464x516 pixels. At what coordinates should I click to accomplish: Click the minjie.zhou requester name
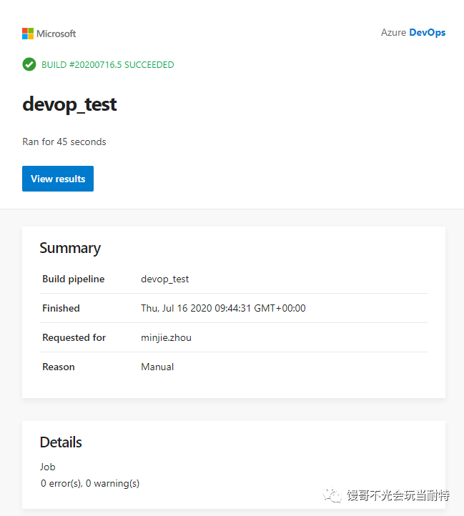(167, 337)
